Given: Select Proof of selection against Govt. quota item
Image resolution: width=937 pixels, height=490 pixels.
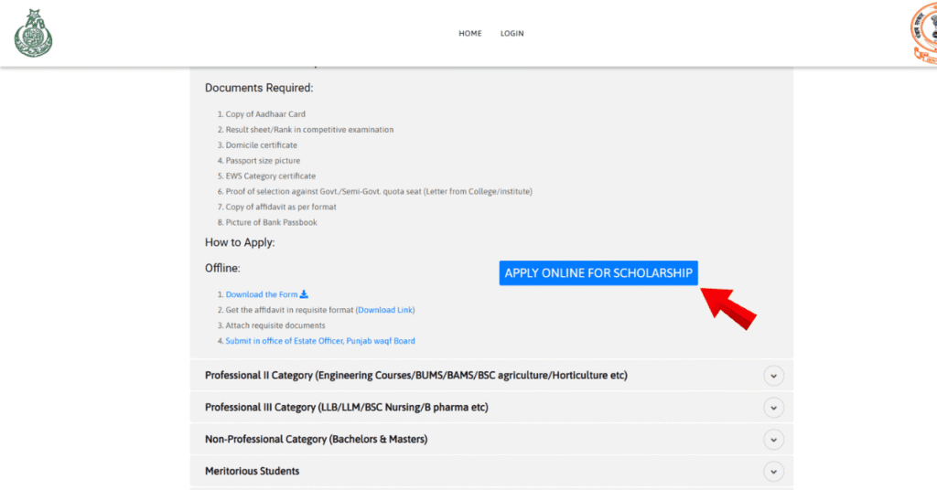Looking at the screenshot, I should coord(379,192).
